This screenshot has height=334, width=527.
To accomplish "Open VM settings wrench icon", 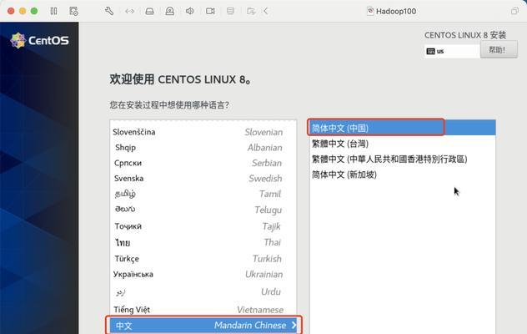I will [109, 11].
